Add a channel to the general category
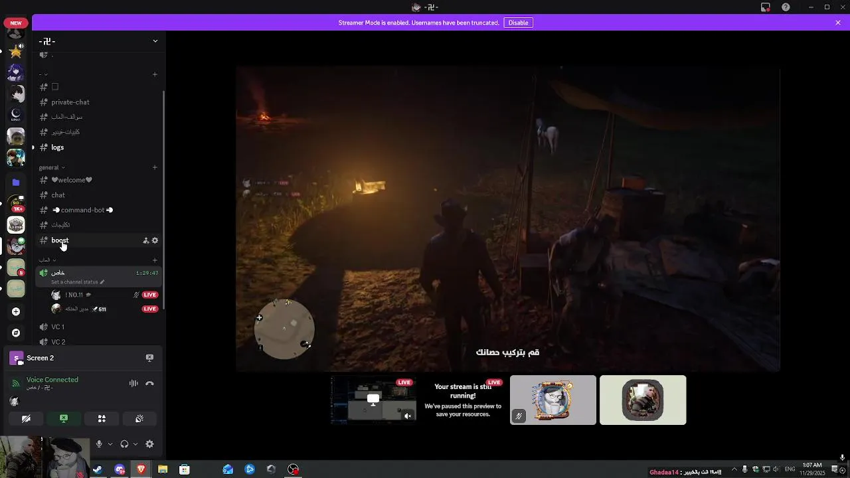Image resolution: width=850 pixels, height=478 pixels. [x=155, y=167]
